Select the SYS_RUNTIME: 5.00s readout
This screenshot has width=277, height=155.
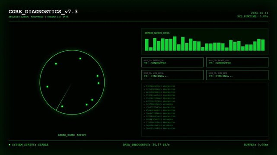(253, 16)
